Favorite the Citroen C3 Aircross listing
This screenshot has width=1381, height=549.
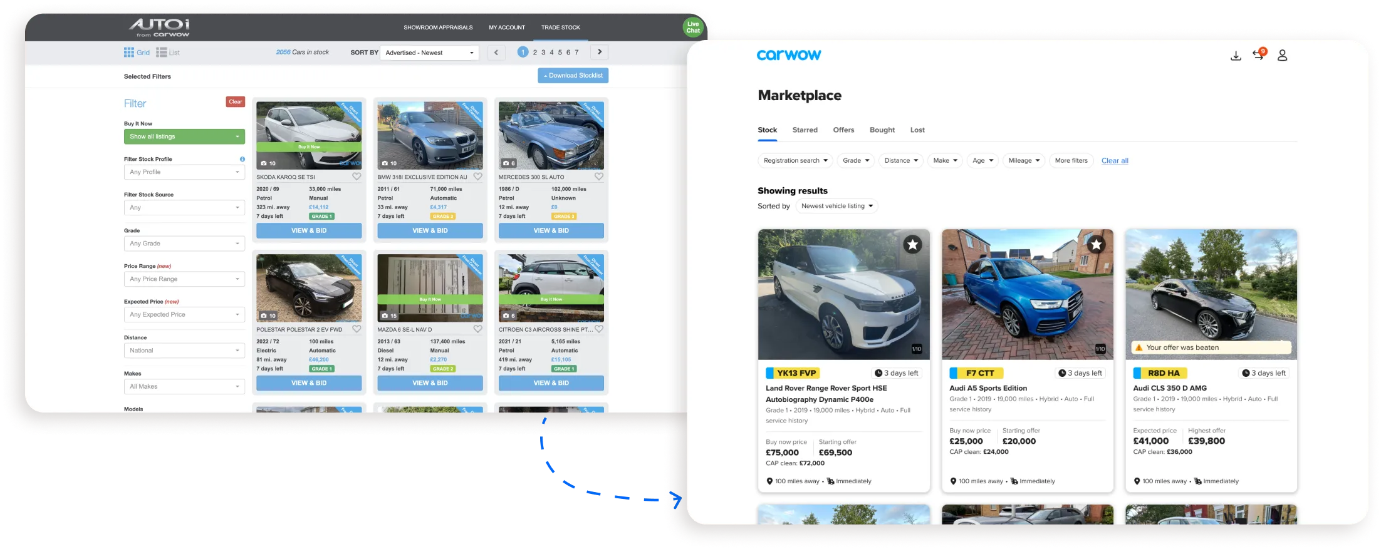[599, 329]
